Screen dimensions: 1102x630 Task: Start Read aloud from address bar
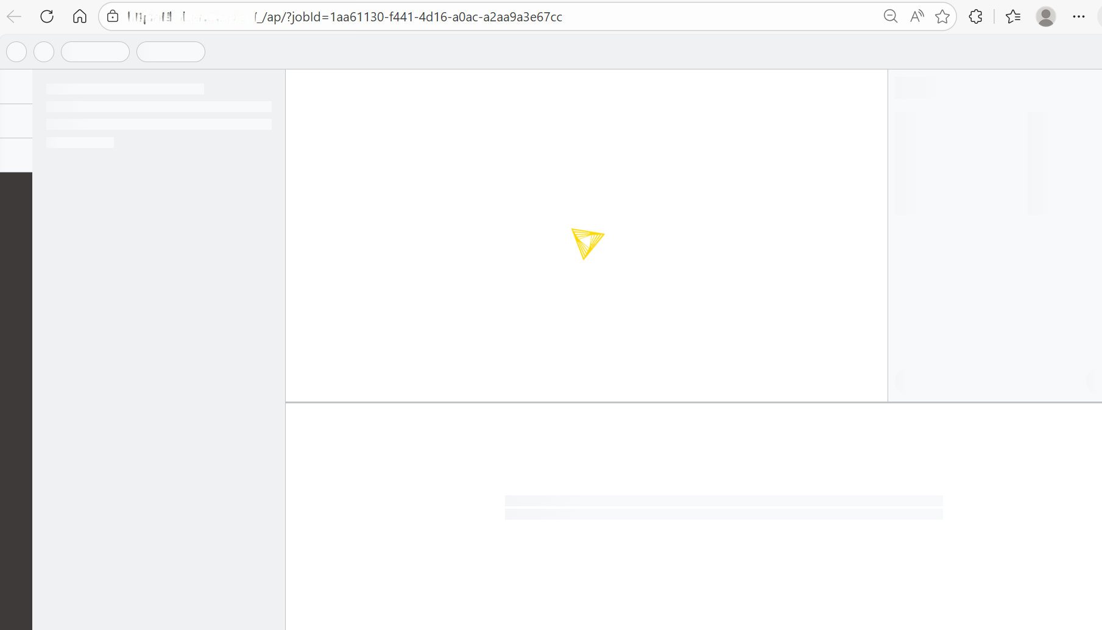click(x=916, y=16)
